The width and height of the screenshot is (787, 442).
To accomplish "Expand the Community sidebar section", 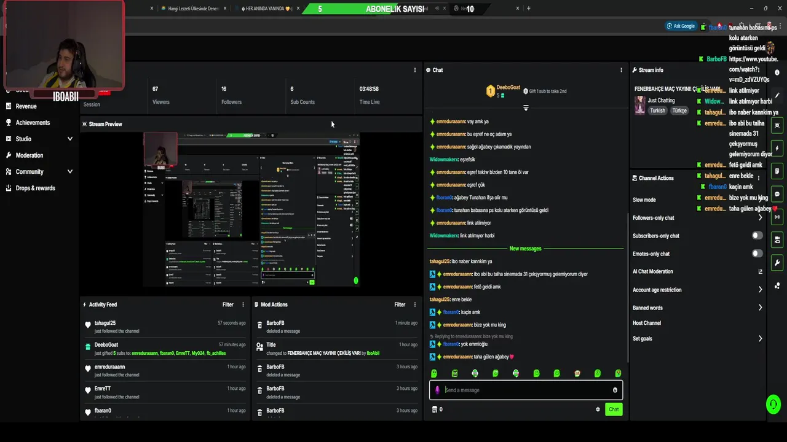I will pyautogui.click(x=69, y=172).
